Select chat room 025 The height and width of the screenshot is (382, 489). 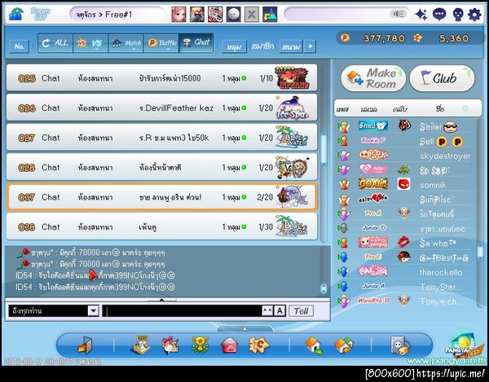[162, 78]
